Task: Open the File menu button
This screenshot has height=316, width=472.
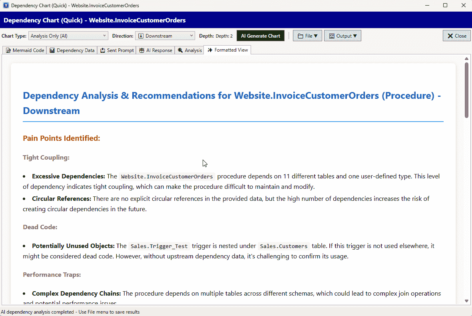Action: pyautogui.click(x=307, y=36)
